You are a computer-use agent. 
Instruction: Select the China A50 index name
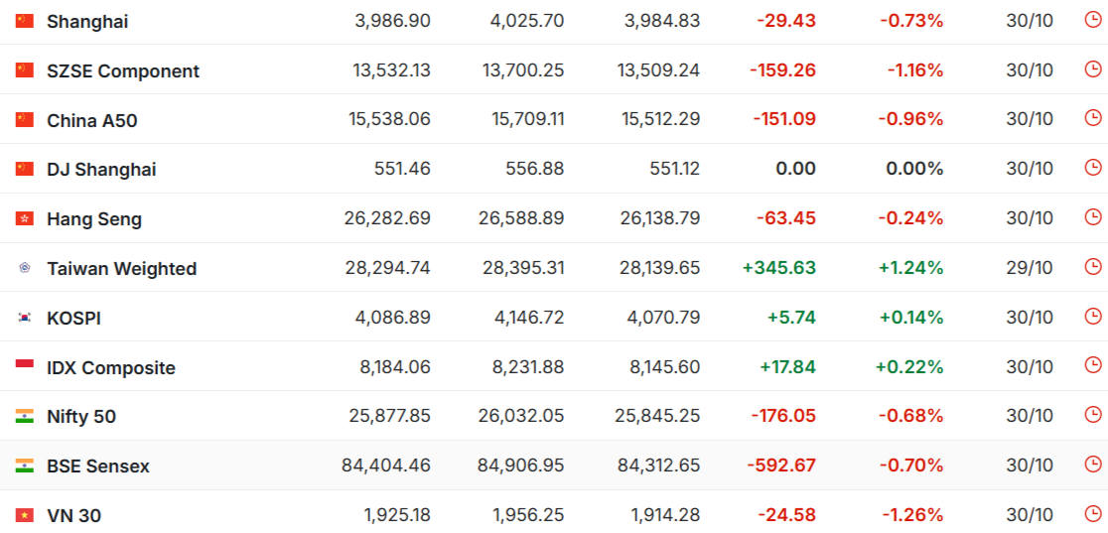click(92, 120)
